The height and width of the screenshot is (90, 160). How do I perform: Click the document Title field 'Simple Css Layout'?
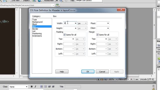coord(89,1)
